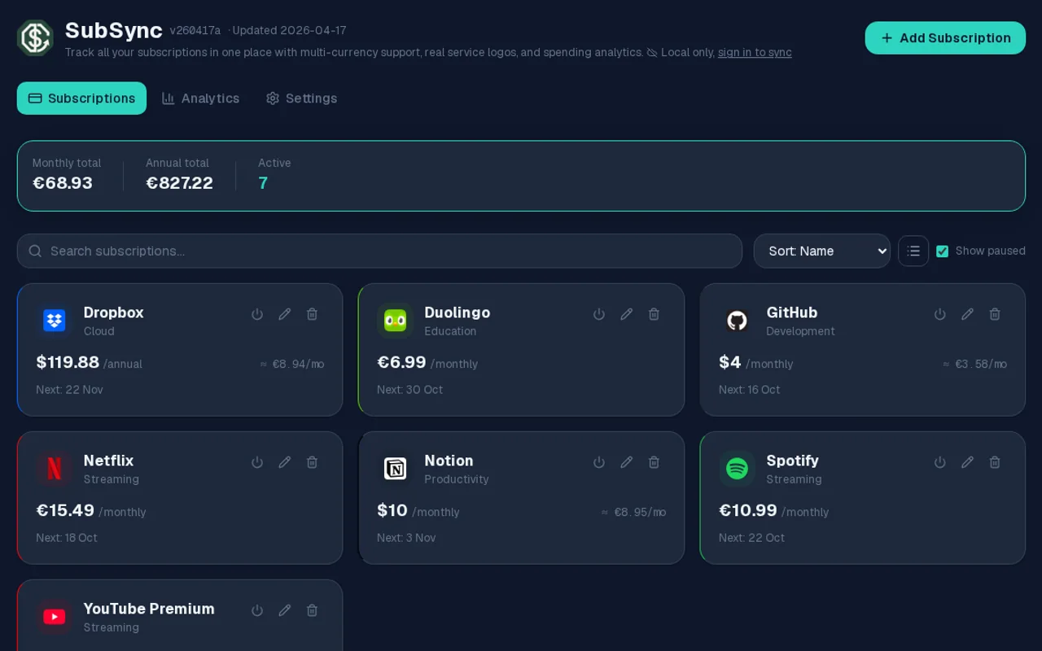Screen dimensions: 1042x651
Task: Edit the GitHub subscription
Action: 968,314
